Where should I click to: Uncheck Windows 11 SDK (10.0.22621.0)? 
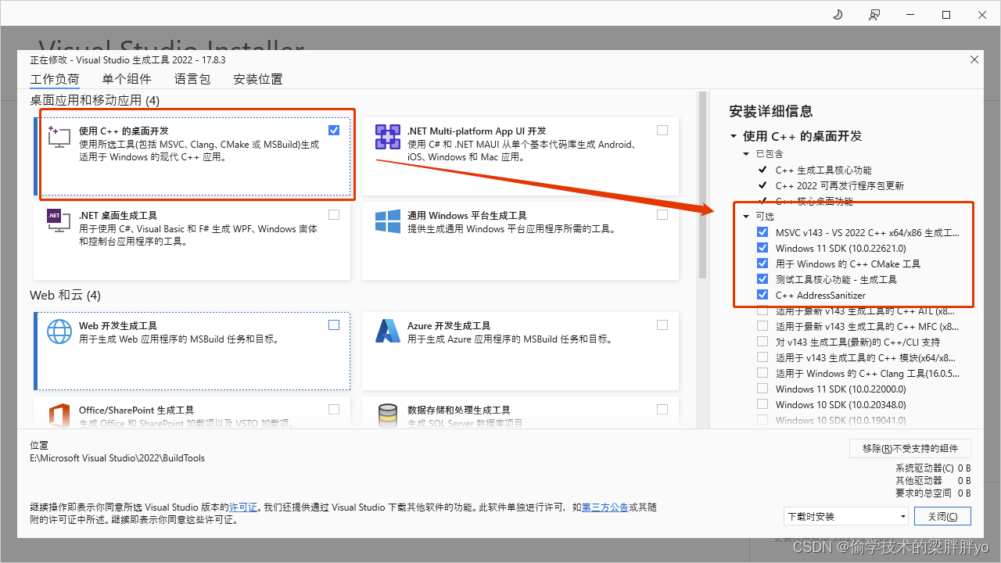tap(762, 247)
